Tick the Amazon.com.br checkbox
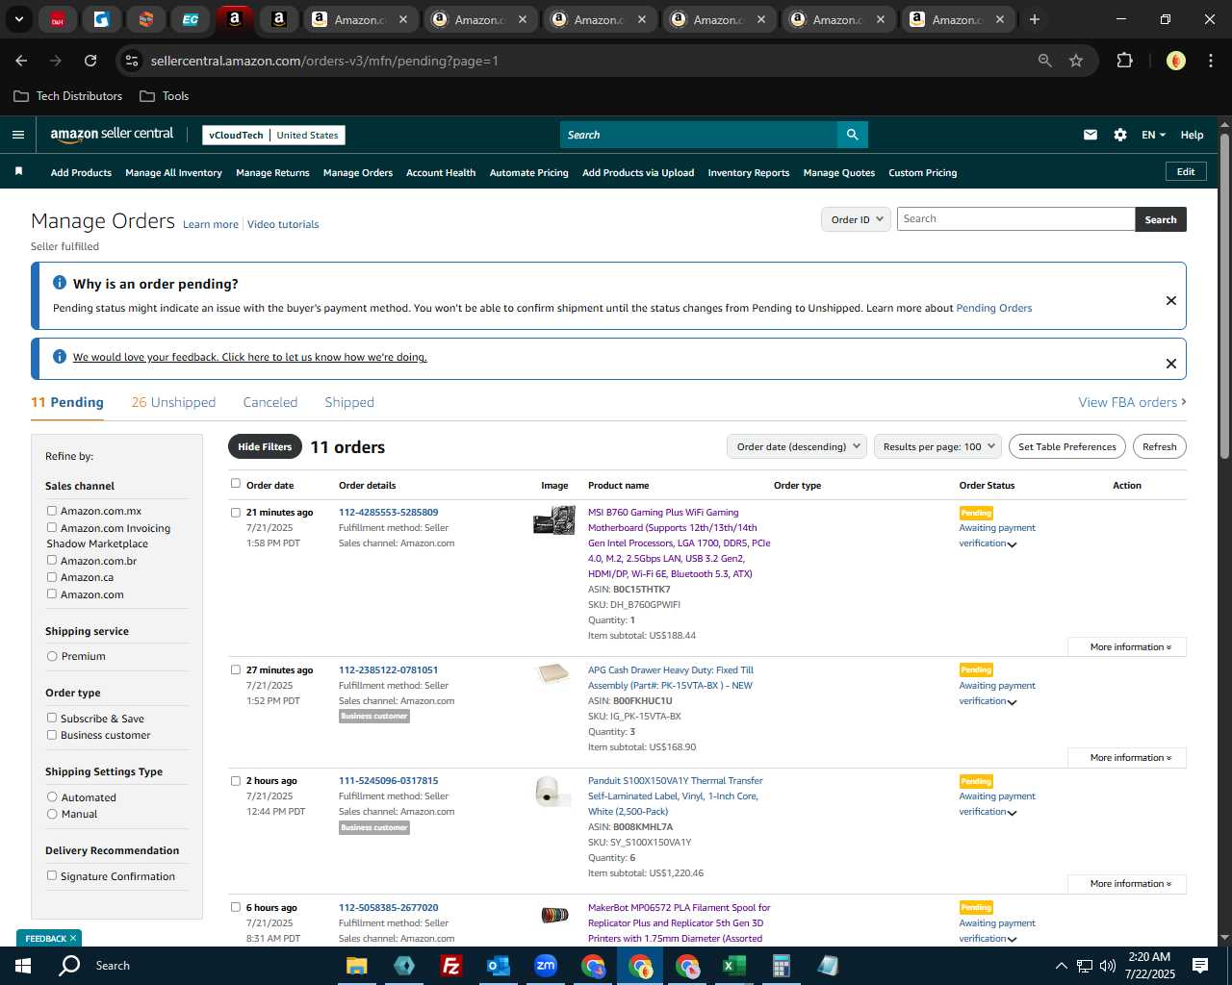Screen dimensions: 1232x985 click(x=52, y=560)
